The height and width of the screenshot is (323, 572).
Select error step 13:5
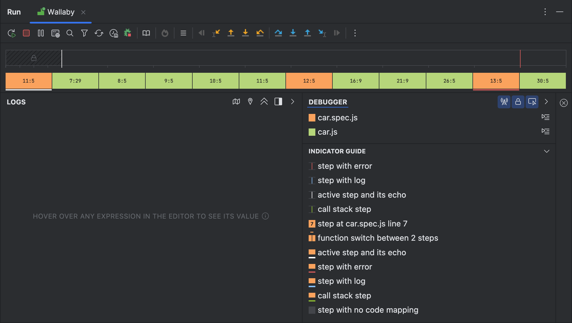(496, 81)
